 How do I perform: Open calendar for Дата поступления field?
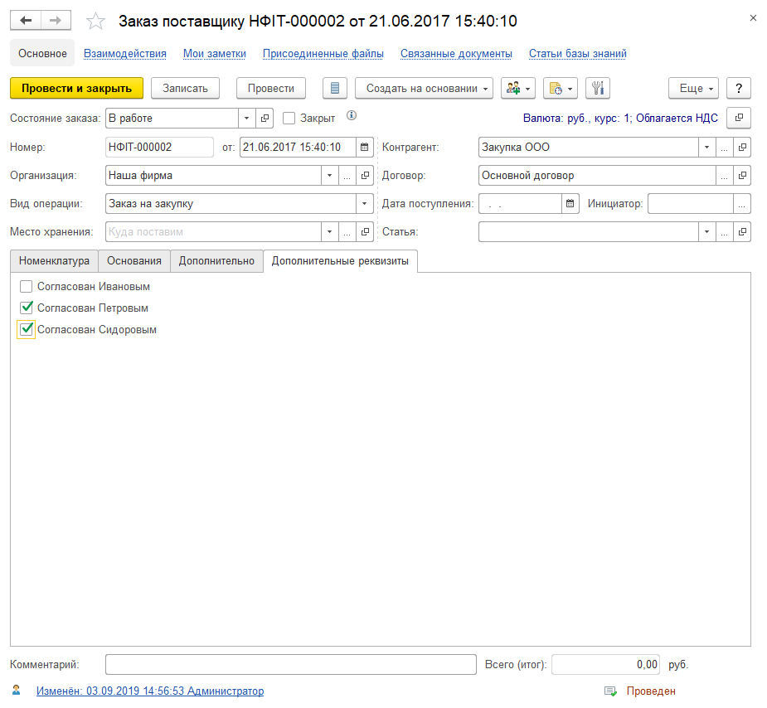tap(569, 203)
